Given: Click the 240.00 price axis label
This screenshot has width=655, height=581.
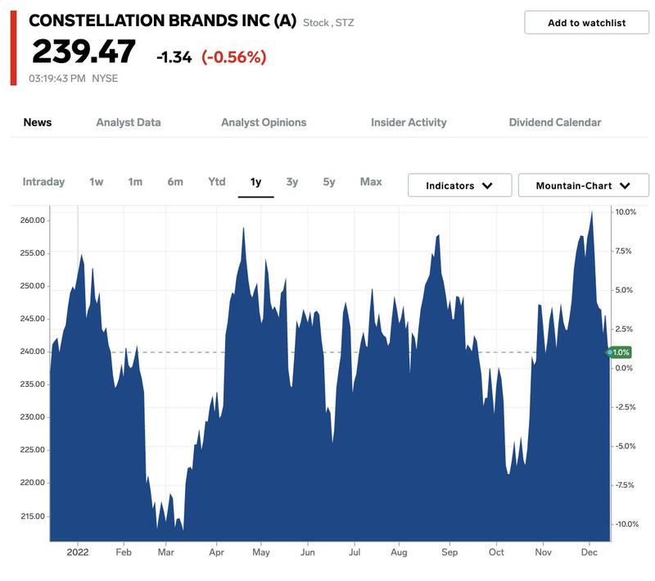Looking at the screenshot, I should click(x=32, y=352).
